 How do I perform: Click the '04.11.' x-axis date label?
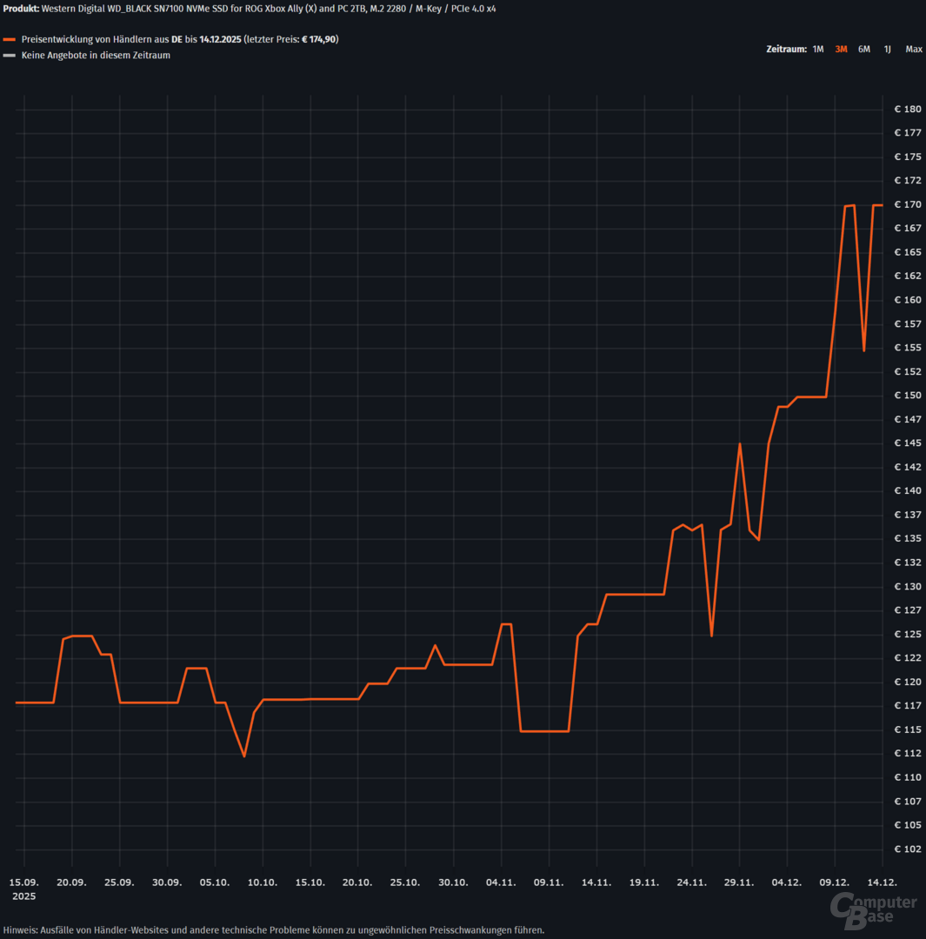[501, 882]
